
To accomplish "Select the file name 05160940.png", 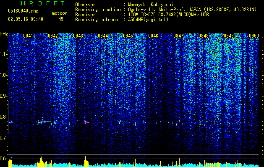I will (x=23, y=11).
